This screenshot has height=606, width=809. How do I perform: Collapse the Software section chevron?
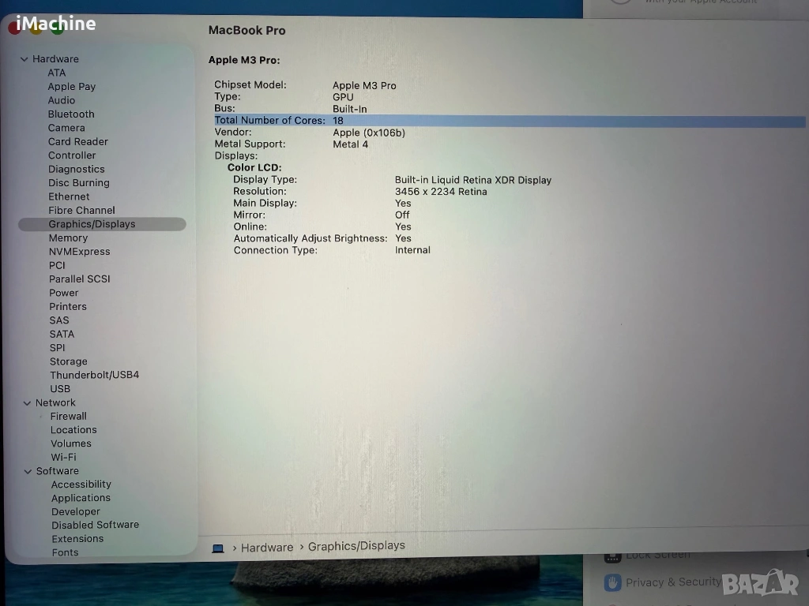28,471
